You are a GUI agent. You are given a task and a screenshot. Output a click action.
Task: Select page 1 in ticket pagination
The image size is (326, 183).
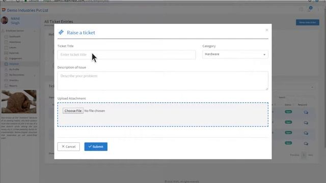pyautogui.click(x=304, y=155)
